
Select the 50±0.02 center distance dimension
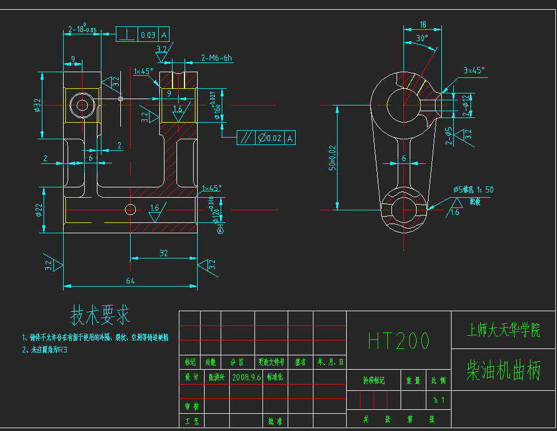tap(332, 158)
